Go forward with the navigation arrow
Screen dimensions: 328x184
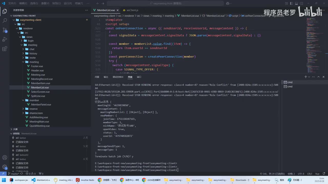point(103,3)
